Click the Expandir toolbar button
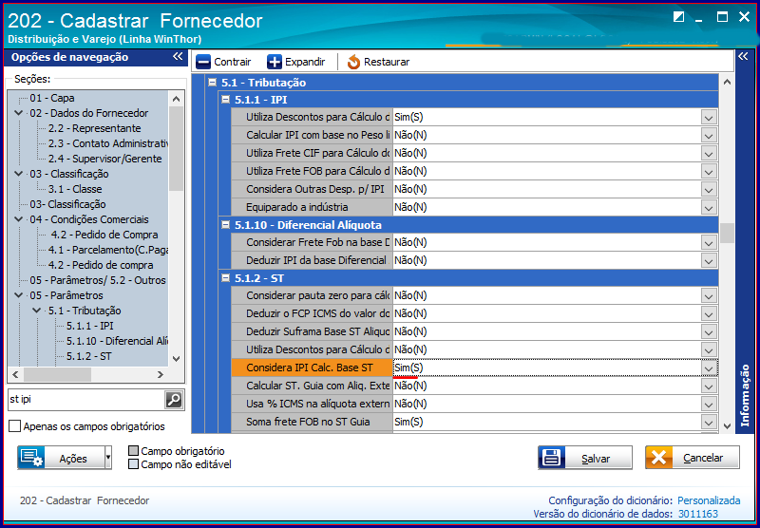This screenshot has height=528, width=760. click(296, 62)
